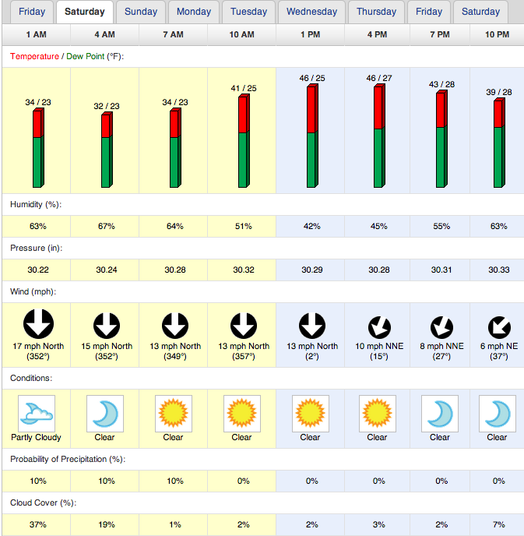This screenshot has height=536, width=524.
Task: Switch to the Sunday tab
Action: pyautogui.click(x=141, y=12)
